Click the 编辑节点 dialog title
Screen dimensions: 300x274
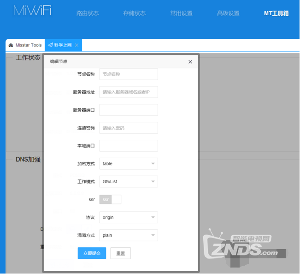pyautogui.click(x=59, y=61)
